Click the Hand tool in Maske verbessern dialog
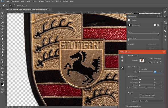Screen dimensions: 168x108 coord(122,60)
